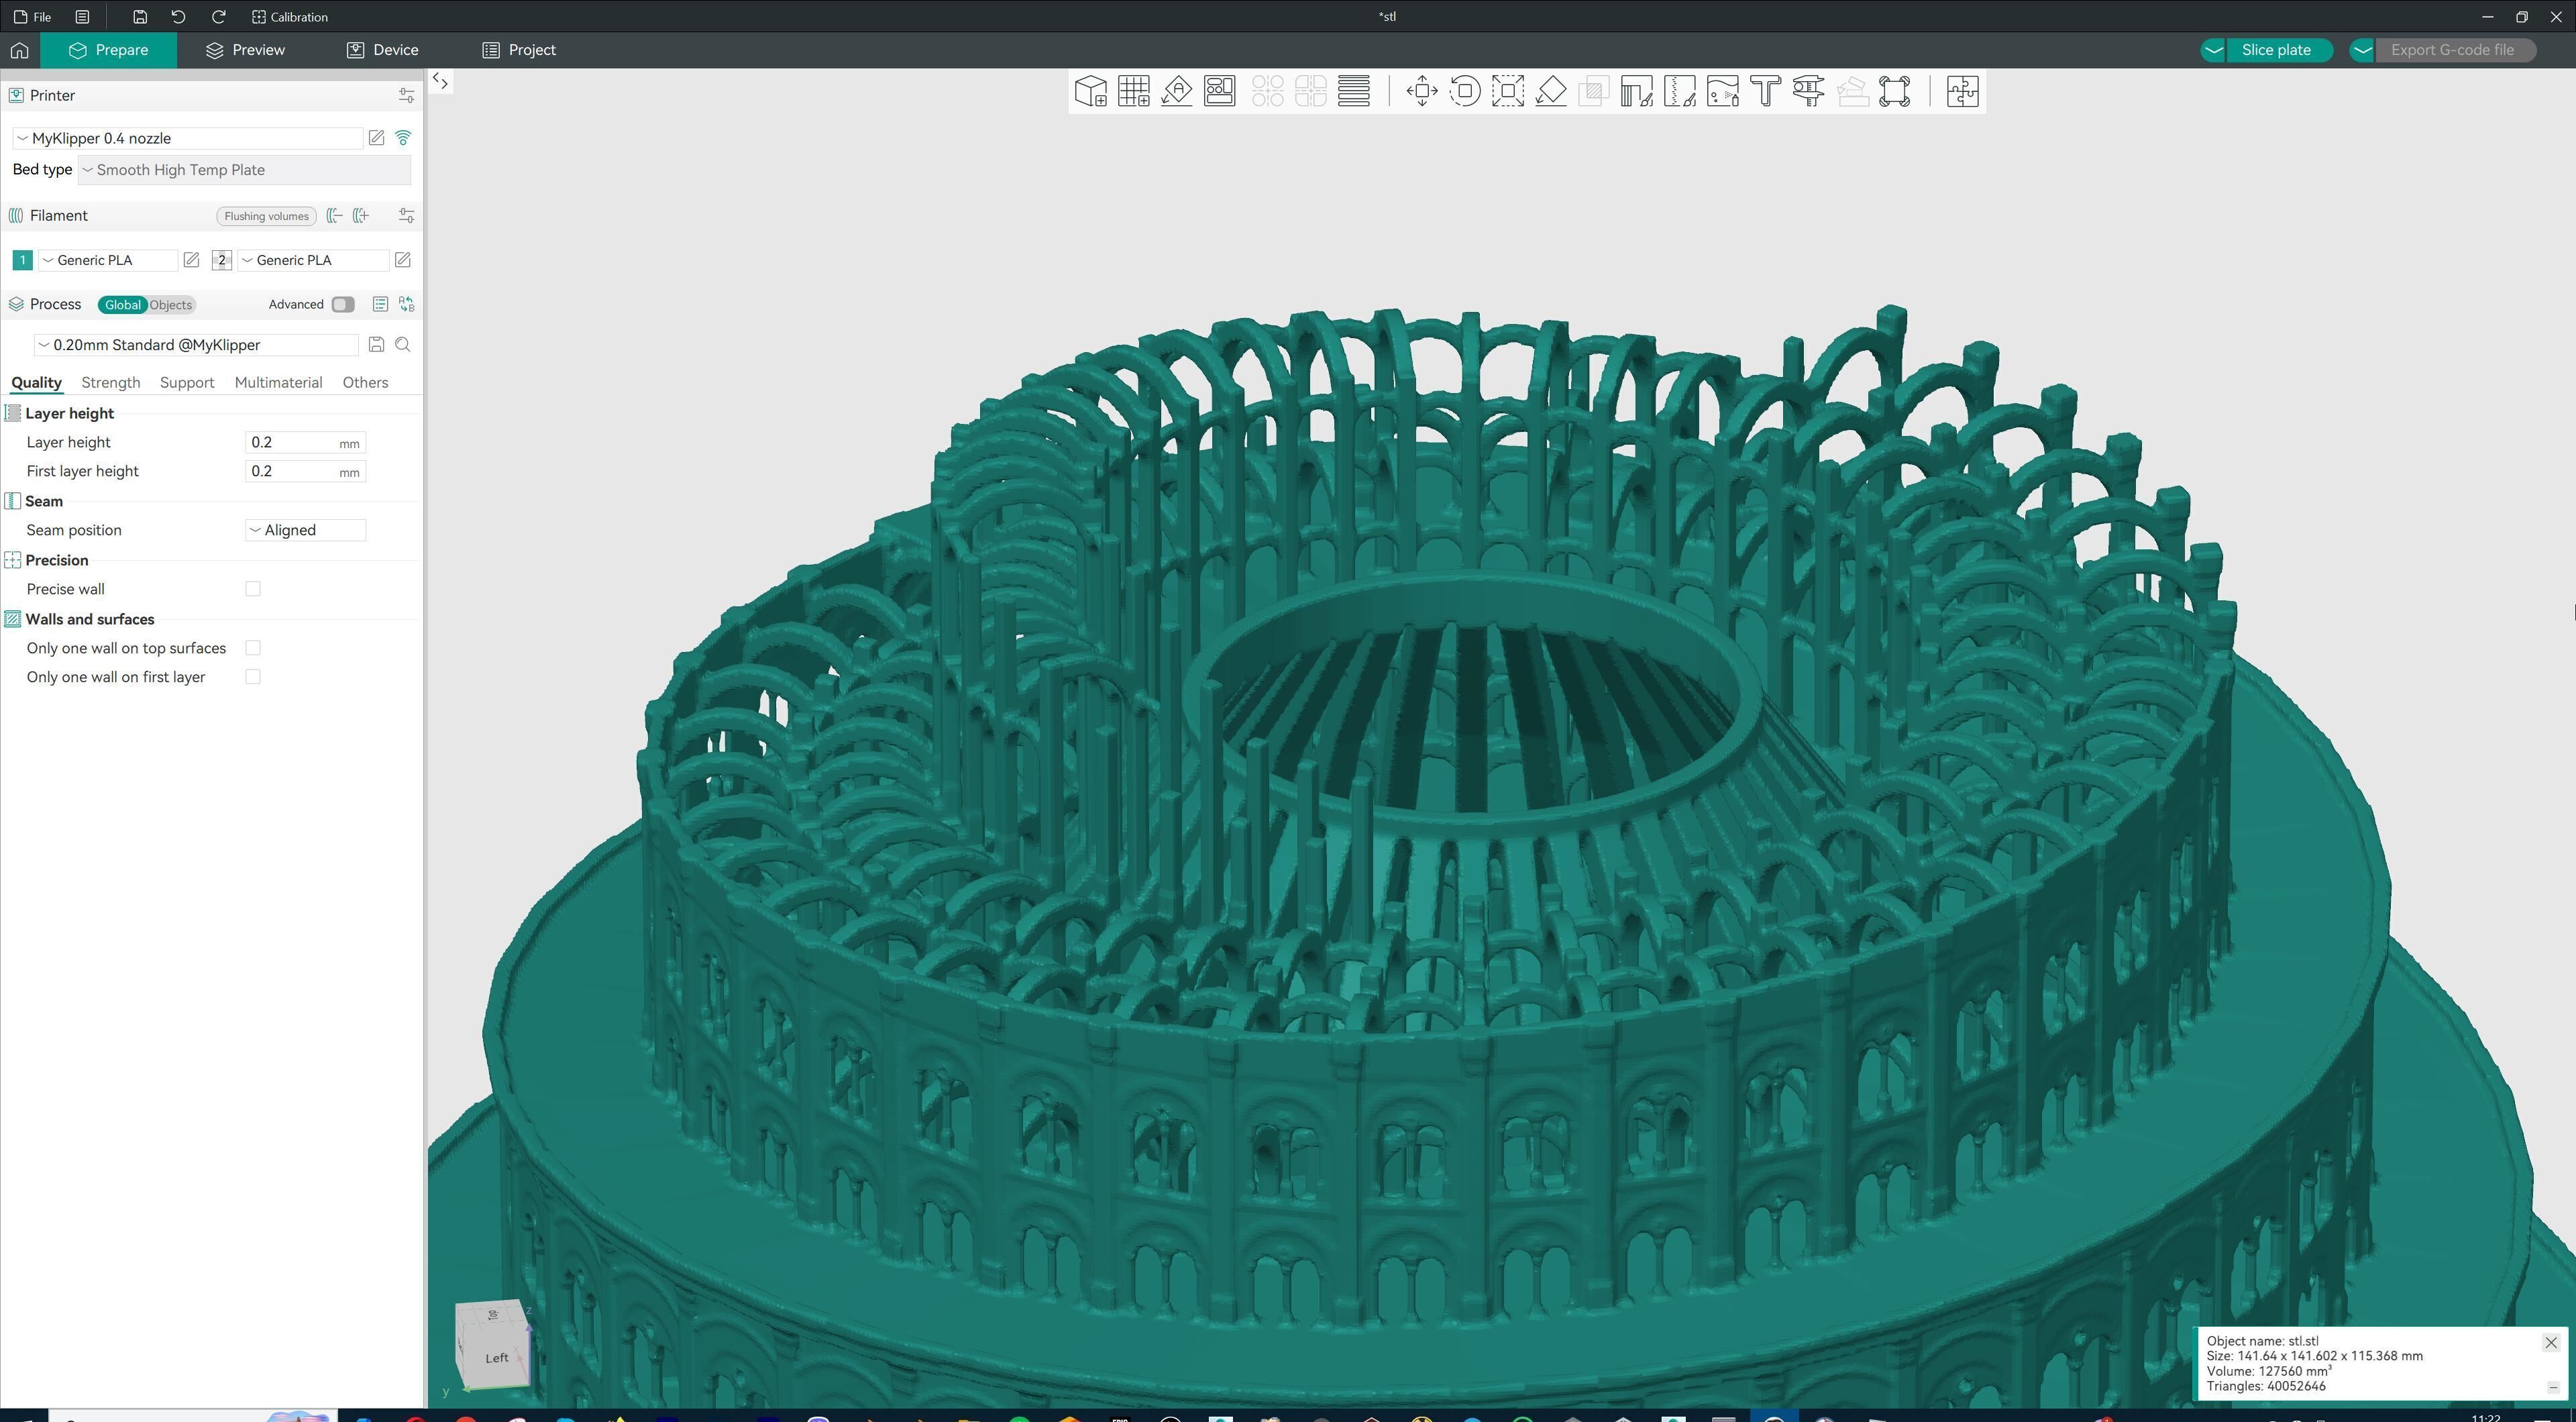Click the Arrange all objects icon
Image resolution: width=2576 pixels, height=1422 pixels.
[1220, 91]
